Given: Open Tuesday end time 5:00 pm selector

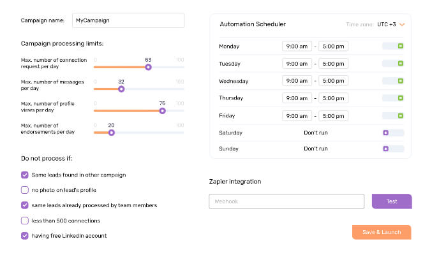Looking at the screenshot, I should (333, 64).
